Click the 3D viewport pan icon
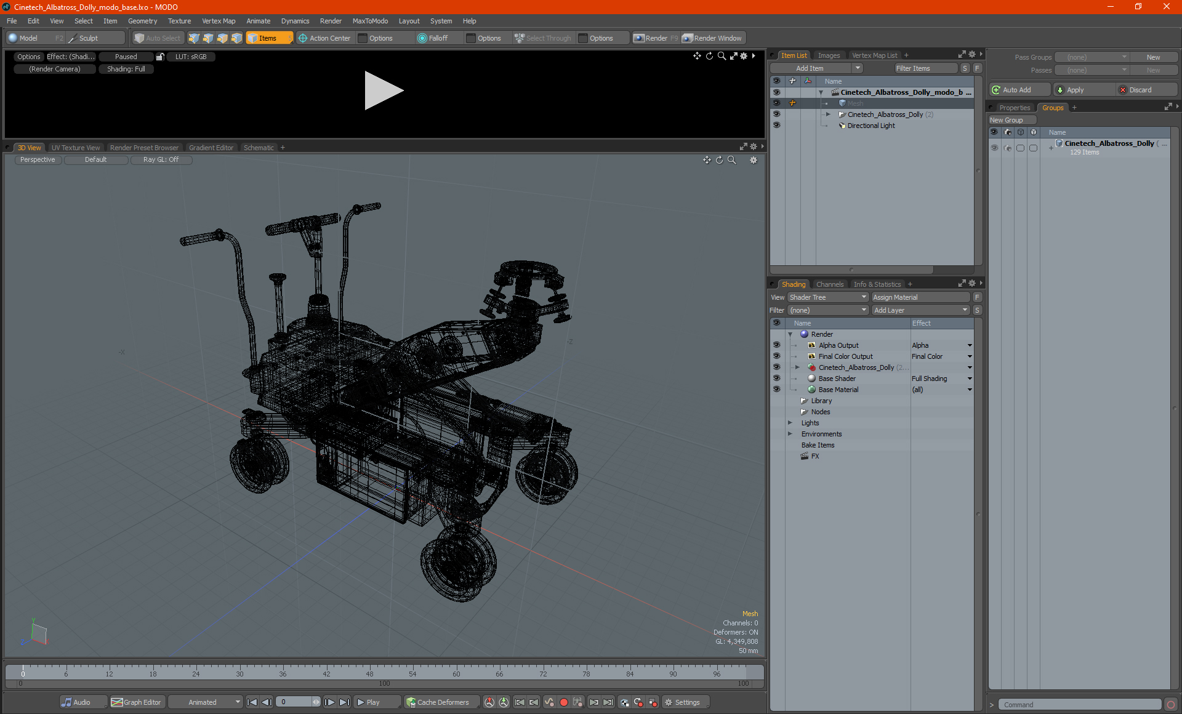This screenshot has height=714, width=1182. [707, 160]
